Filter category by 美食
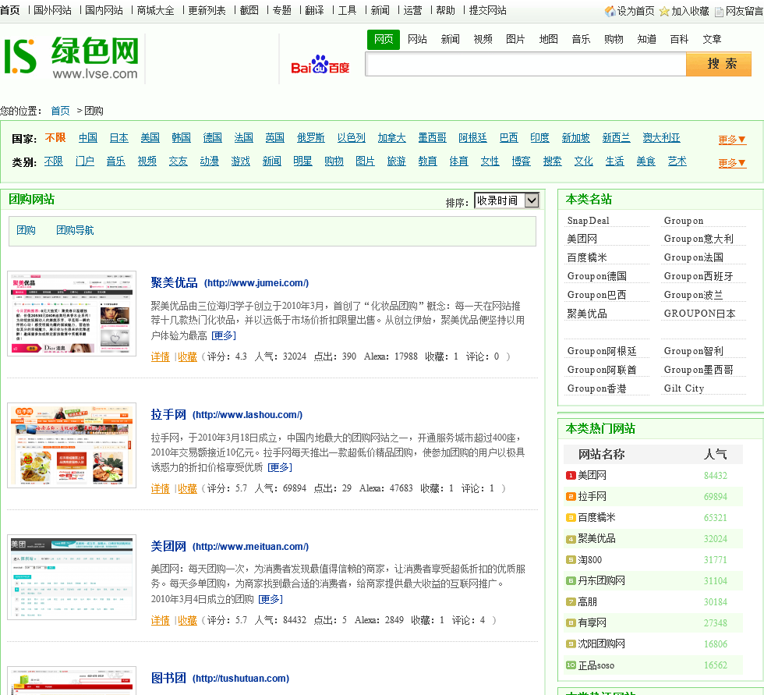The image size is (764, 695). pos(646,161)
